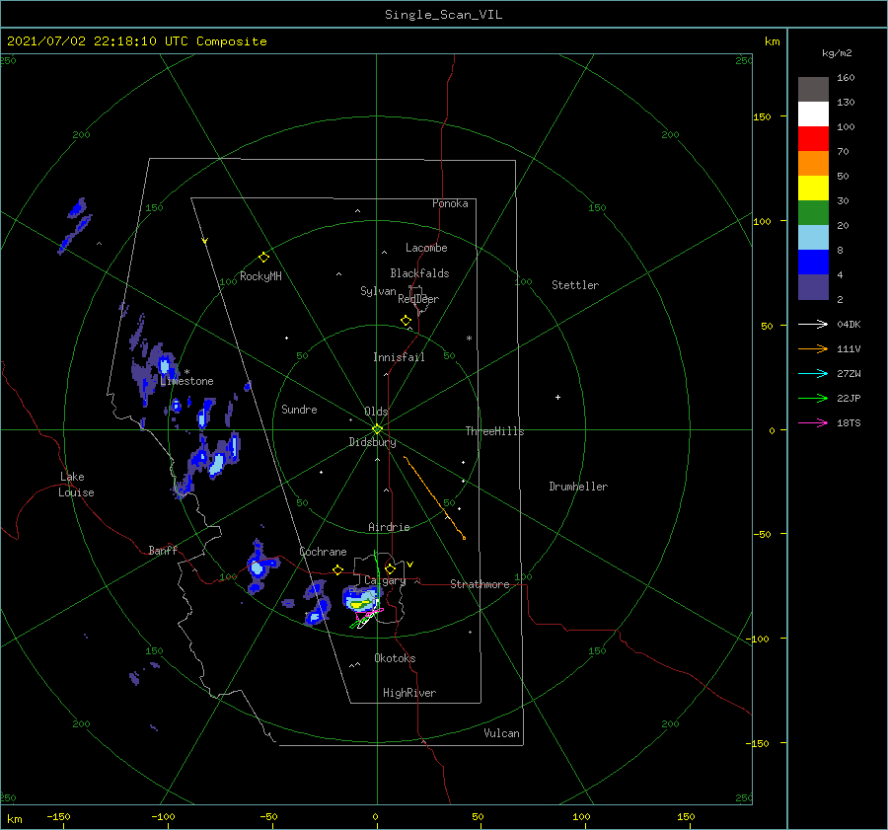
Task: Click the asterisk marker east of Innisfail
Action: coord(469,339)
